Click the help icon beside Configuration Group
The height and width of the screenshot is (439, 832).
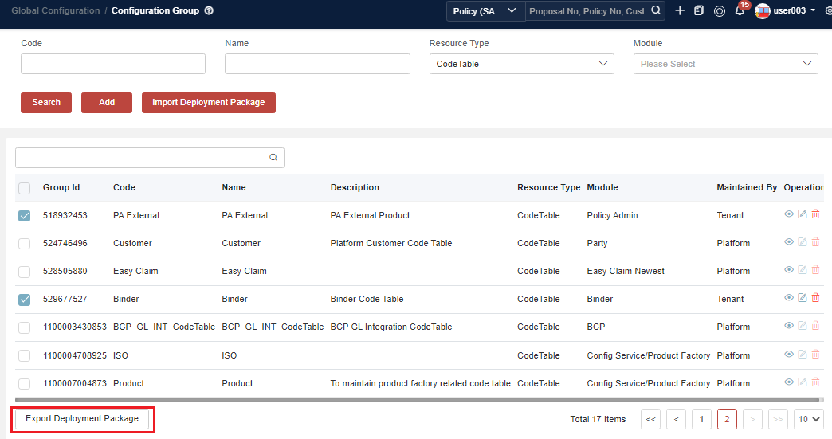[x=209, y=11]
